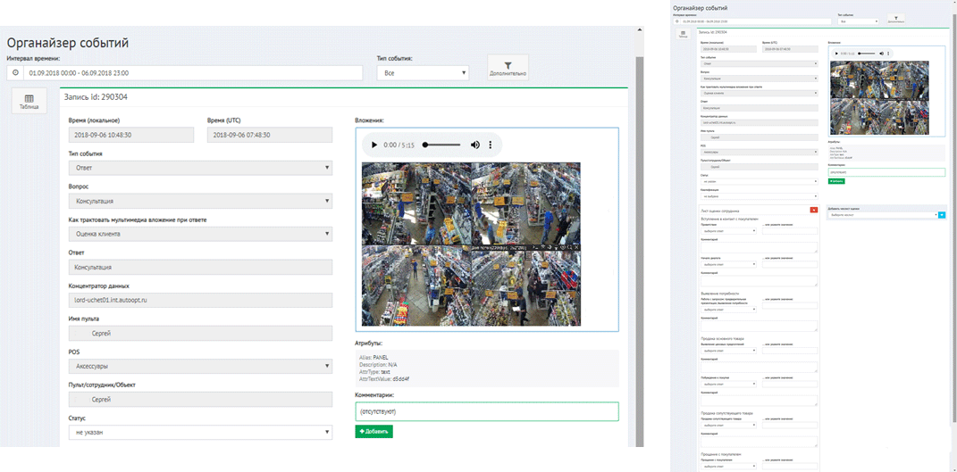The height and width of the screenshot is (472, 957).
Task: Click the green Добавить button in enlarged view
Action: tap(374, 432)
